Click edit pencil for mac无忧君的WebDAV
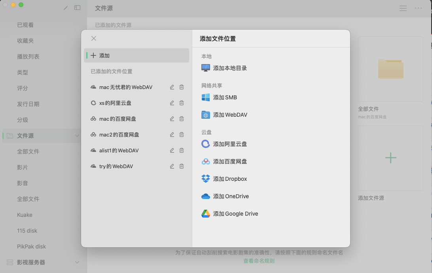The height and width of the screenshot is (273, 432). point(172,87)
